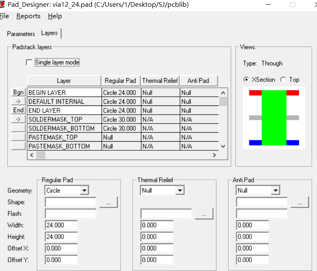Select the SOLDERMASK_BOTTOM layer cell
The height and width of the screenshot is (271, 317).
(64, 128)
